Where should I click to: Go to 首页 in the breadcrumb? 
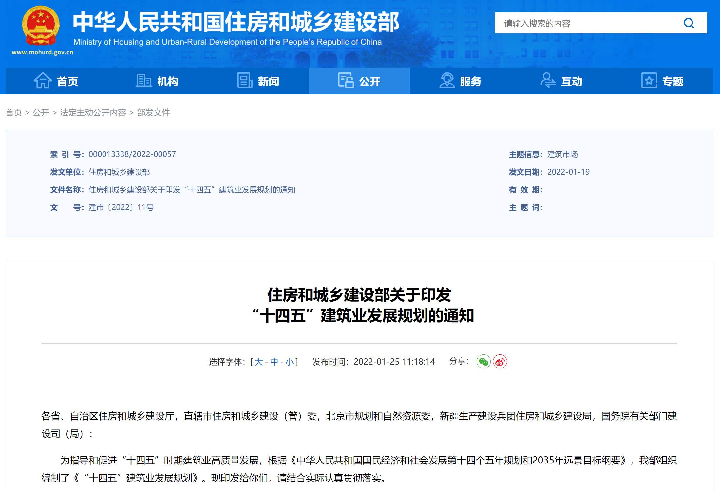pyautogui.click(x=14, y=113)
